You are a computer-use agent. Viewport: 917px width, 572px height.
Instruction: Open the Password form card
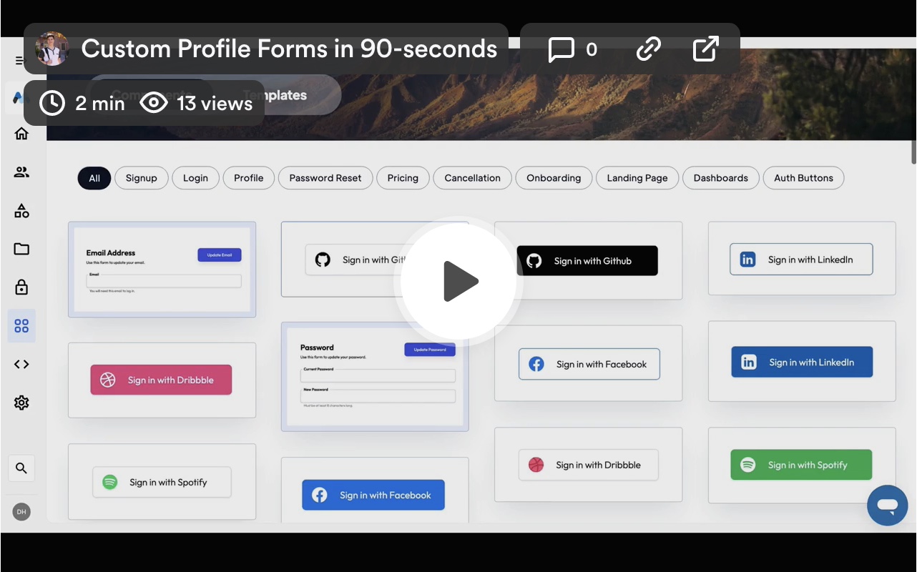coord(375,376)
